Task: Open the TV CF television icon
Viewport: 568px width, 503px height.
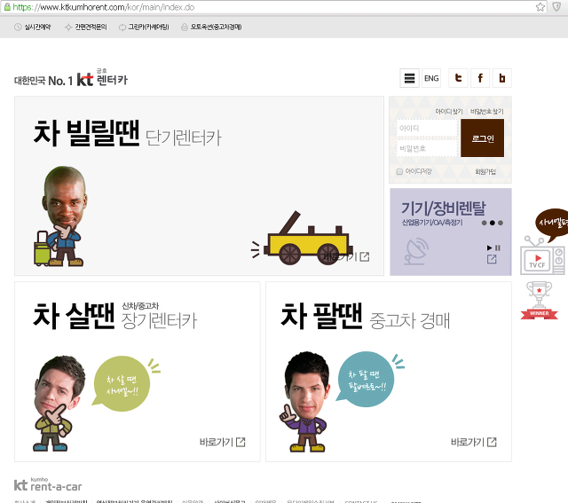Action: click(542, 255)
